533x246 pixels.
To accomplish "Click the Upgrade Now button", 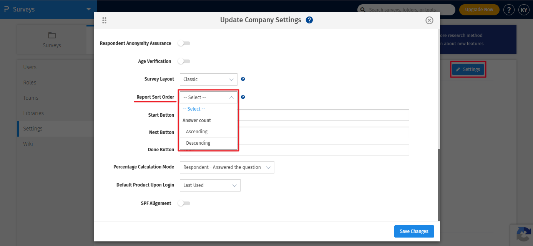I will coord(479,10).
